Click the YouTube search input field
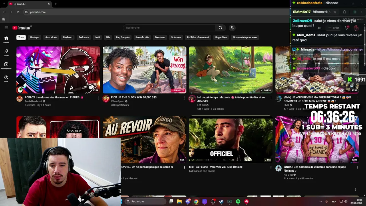The image size is (366, 206). click(169, 28)
